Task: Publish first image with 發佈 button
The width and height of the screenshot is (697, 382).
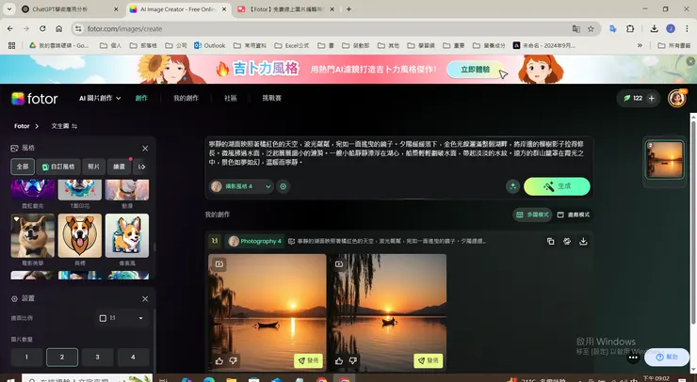Action: [x=309, y=360]
